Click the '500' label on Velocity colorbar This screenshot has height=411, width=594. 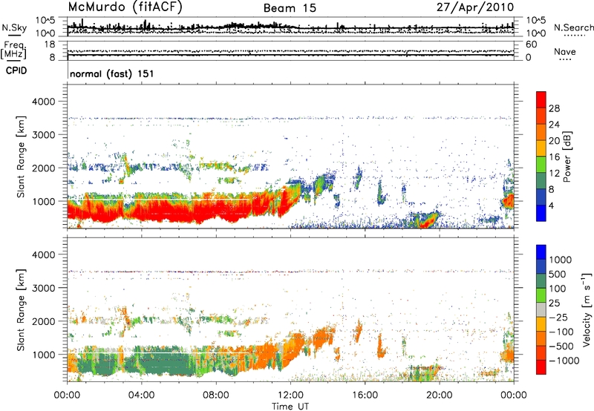pyautogui.click(x=558, y=274)
